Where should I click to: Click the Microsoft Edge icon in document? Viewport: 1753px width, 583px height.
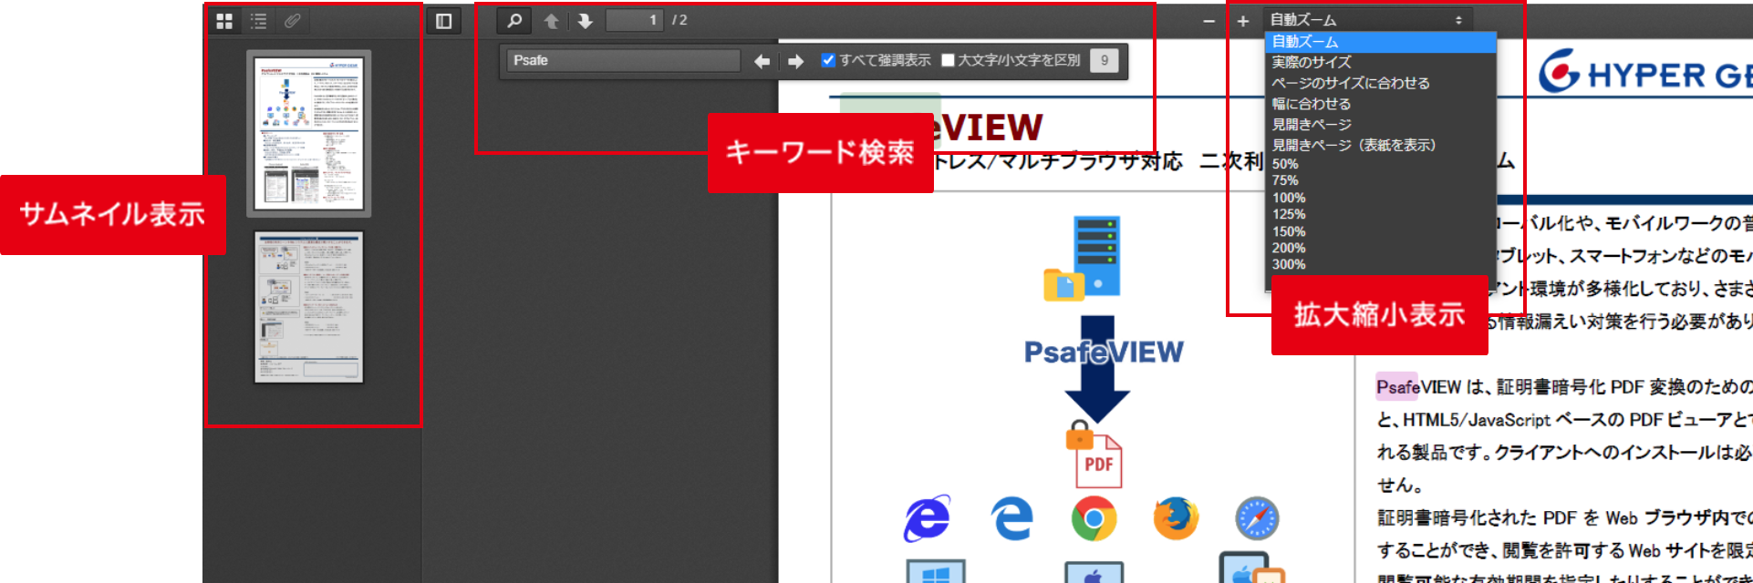(x=1011, y=518)
